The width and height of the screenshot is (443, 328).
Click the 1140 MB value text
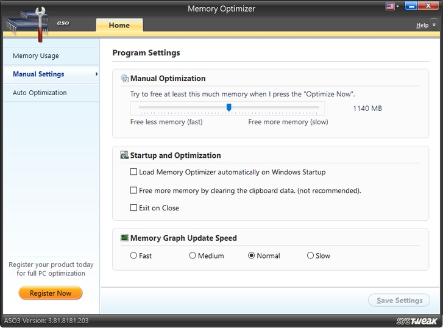click(367, 109)
